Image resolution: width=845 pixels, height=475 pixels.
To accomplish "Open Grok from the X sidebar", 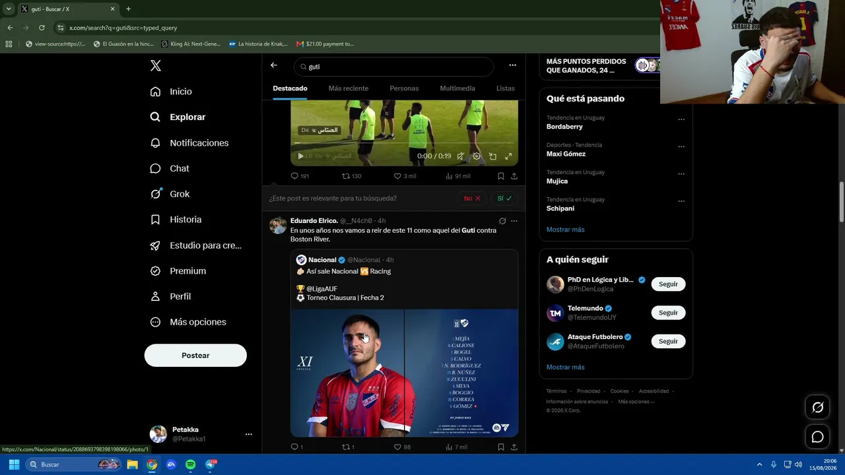I will point(169,194).
